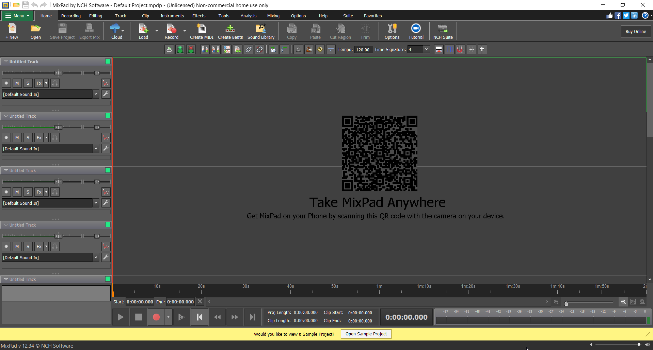Open the Time Signature dropdown
The image size is (653, 350).
pyautogui.click(x=426, y=49)
